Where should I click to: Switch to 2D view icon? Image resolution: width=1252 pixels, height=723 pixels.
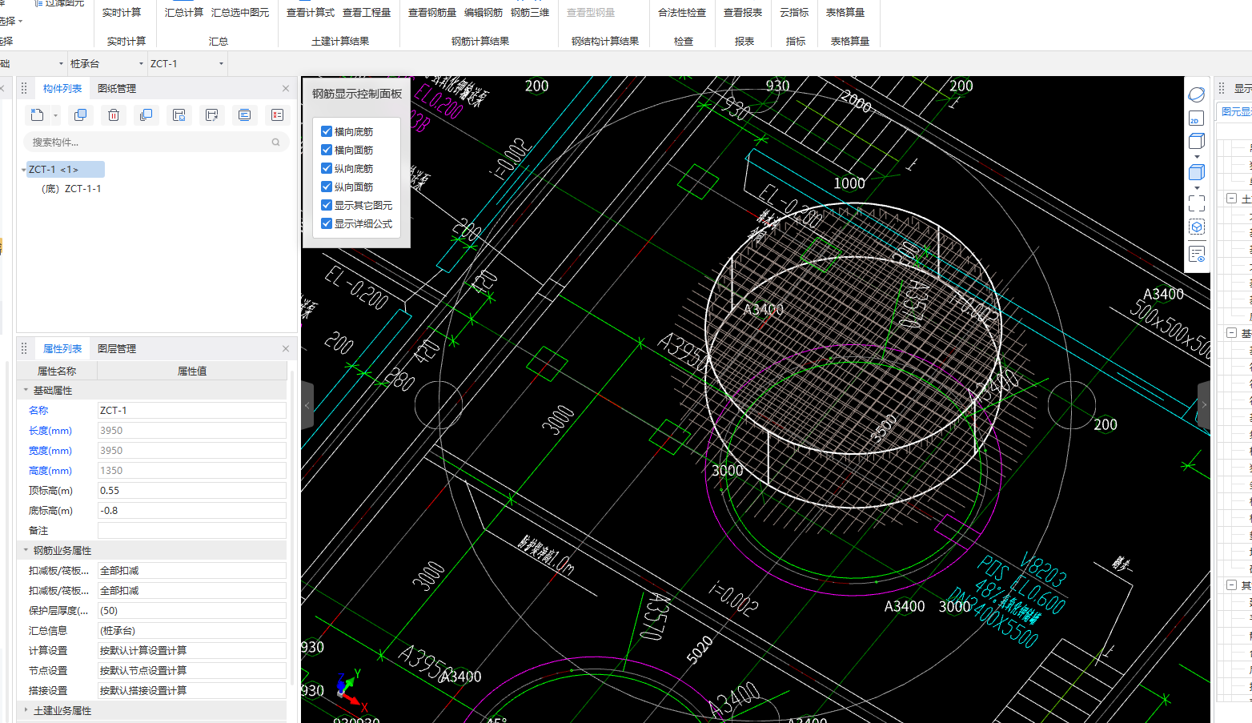tap(1197, 119)
